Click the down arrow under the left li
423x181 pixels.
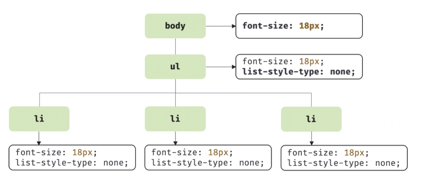39,138
